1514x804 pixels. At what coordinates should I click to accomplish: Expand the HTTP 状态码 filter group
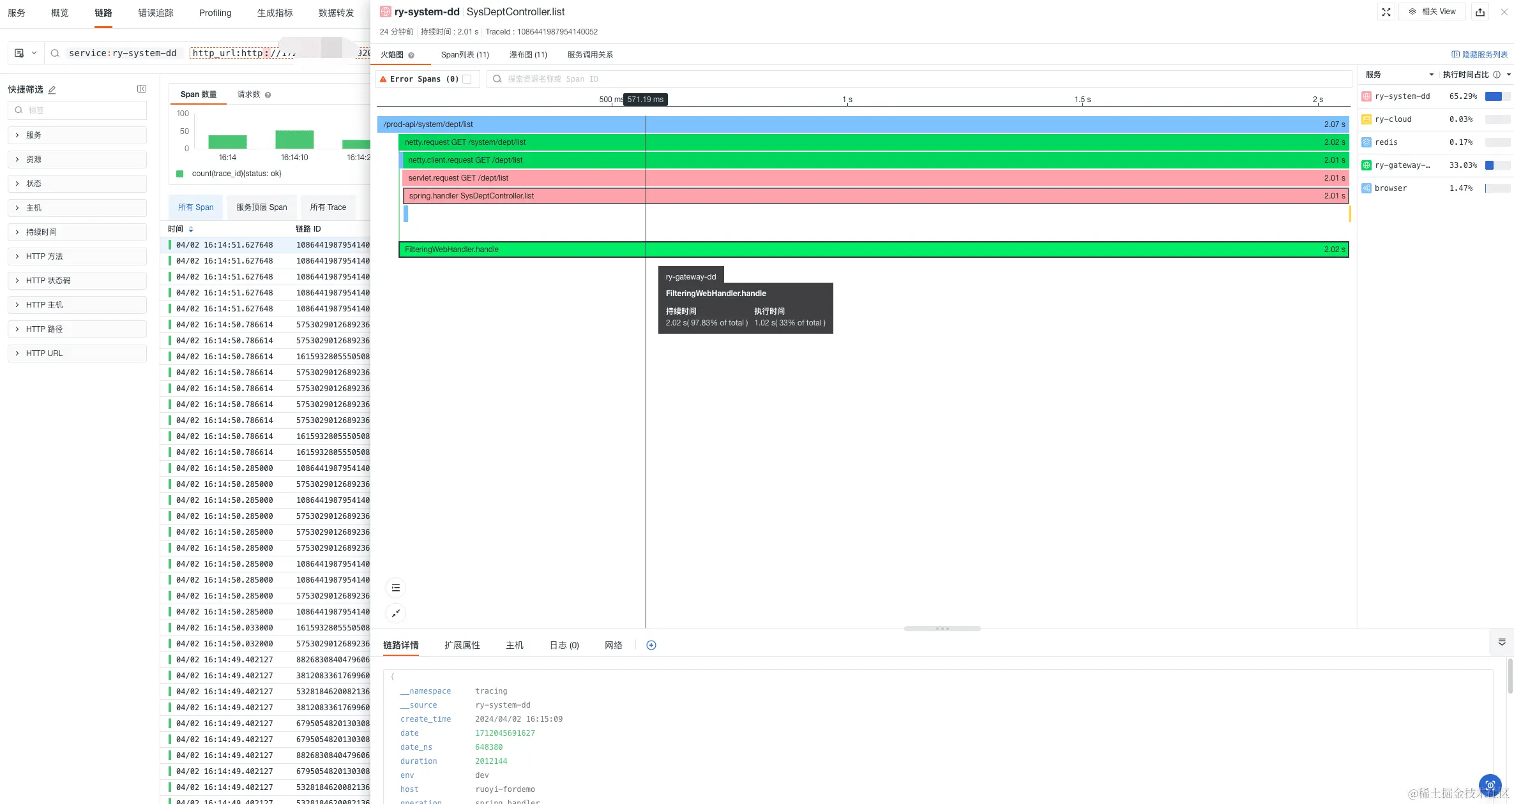[x=77, y=281]
